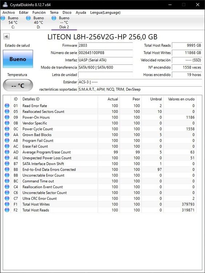The width and height of the screenshot is (205, 273).
Task: Select the Disk 2 status orb
Action: coord(54,18)
